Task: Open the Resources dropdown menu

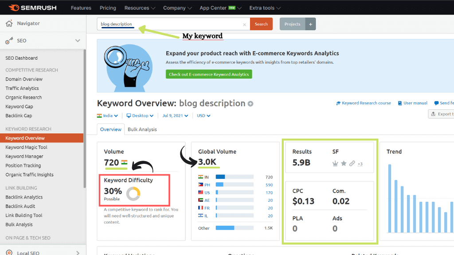Action: (x=140, y=8)
